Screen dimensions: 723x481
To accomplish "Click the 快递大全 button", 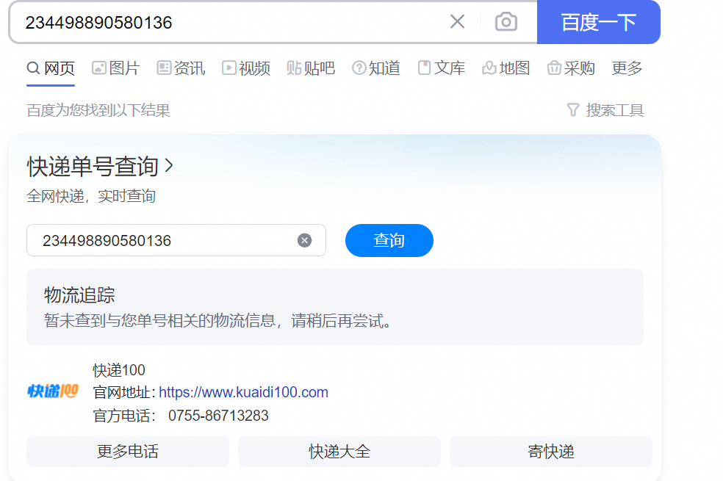I will (339, 452).
